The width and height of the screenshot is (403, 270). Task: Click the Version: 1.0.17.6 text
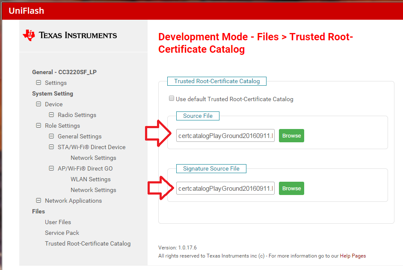click(x=178, y=248)
